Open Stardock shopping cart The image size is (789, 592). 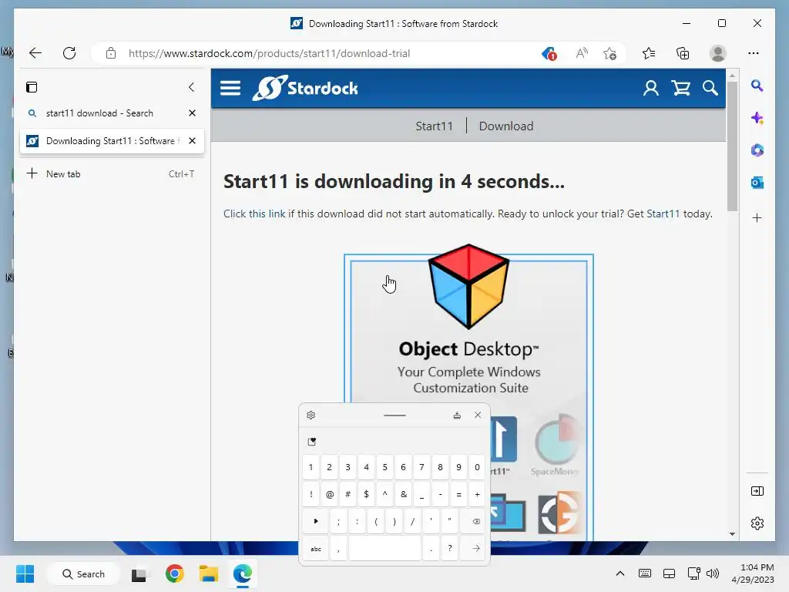[681, 88]
